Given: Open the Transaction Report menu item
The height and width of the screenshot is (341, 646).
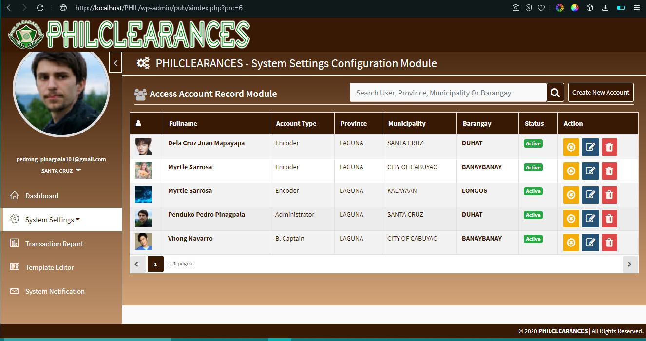Looking at the screenshot, I should tap(54, 244).
